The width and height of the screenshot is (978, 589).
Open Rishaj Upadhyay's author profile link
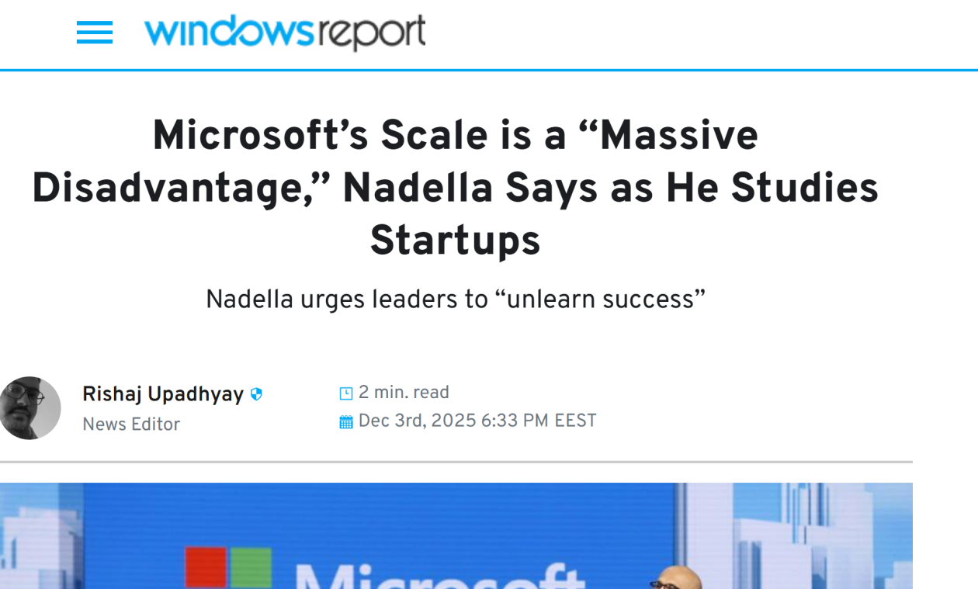click(163, 394)
